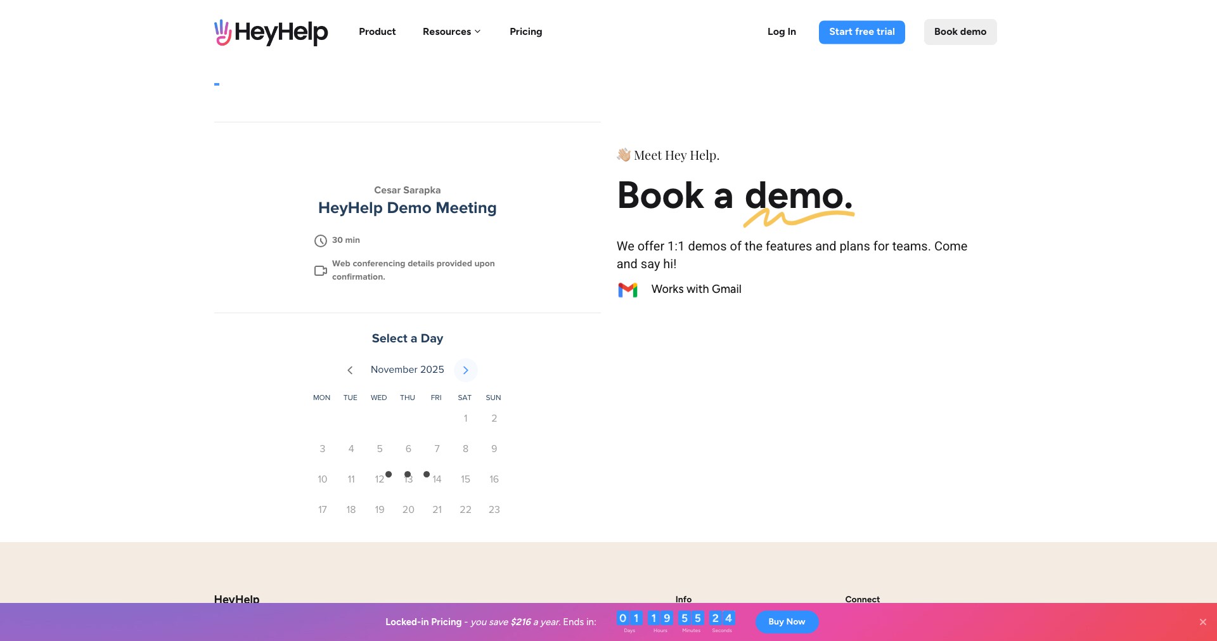Go to the Pricing page
This screenshot has height=641, width=1217.
tap(525, 32)
